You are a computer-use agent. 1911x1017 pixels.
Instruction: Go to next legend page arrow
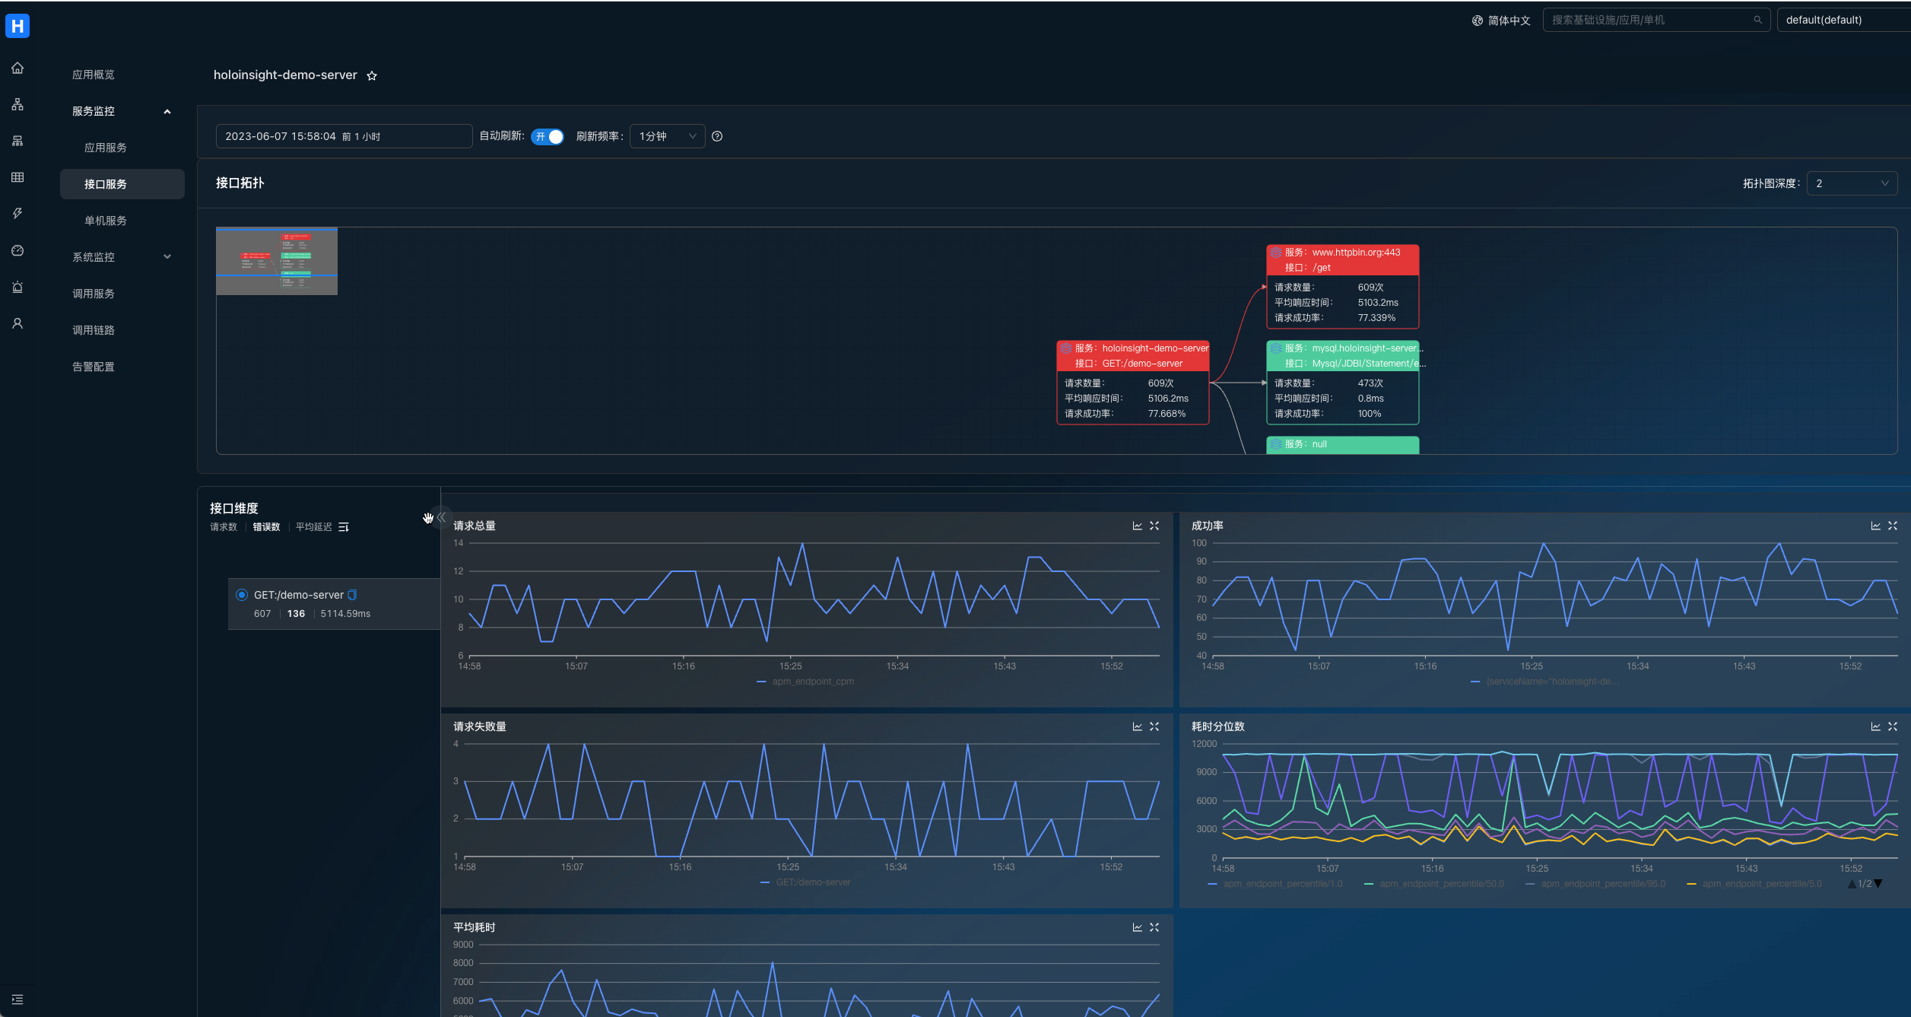1878,884
